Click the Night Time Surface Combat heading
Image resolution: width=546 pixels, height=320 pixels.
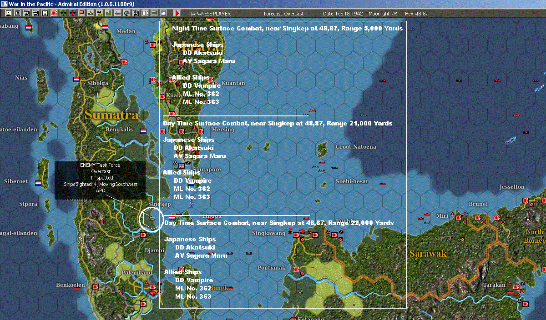(x=287, y=28)
